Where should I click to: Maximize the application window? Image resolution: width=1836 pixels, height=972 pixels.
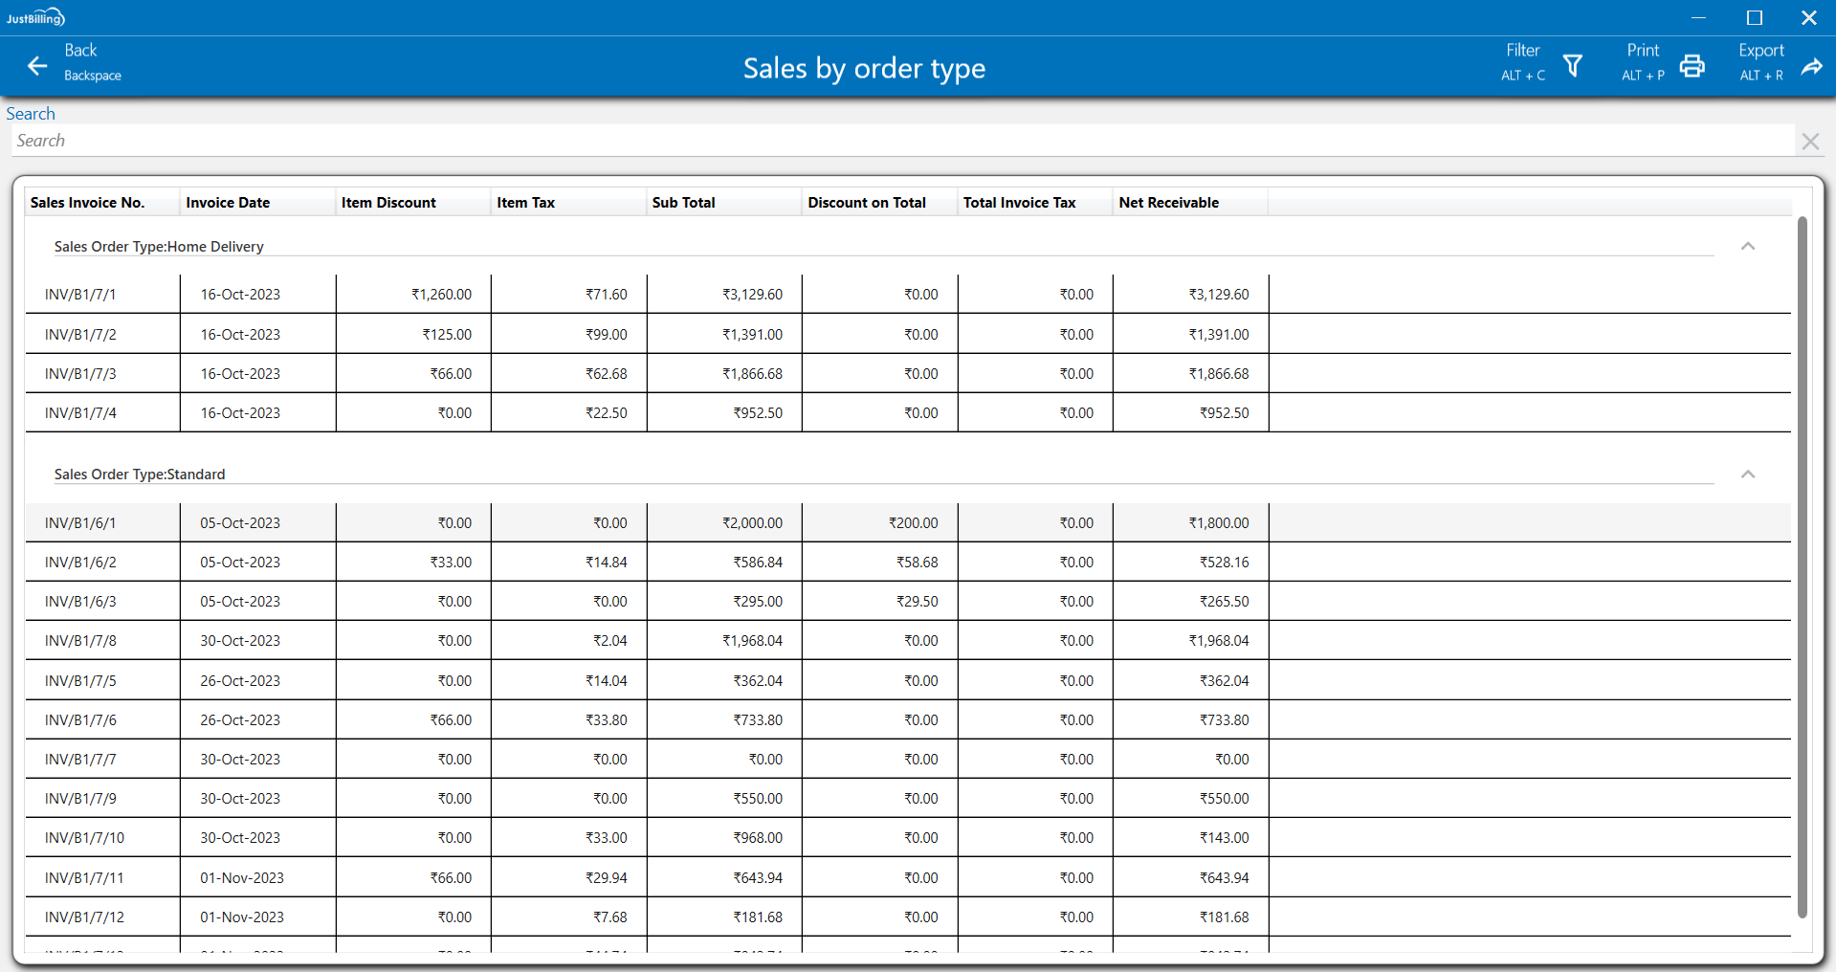pyautogui.click(x=1754, y=18)
